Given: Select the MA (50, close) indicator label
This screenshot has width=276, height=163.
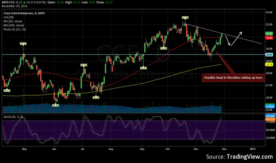Looking at the screenshot, I should [x=13, y=21].
